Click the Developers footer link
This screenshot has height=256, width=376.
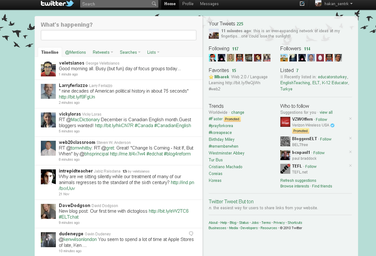249,228
